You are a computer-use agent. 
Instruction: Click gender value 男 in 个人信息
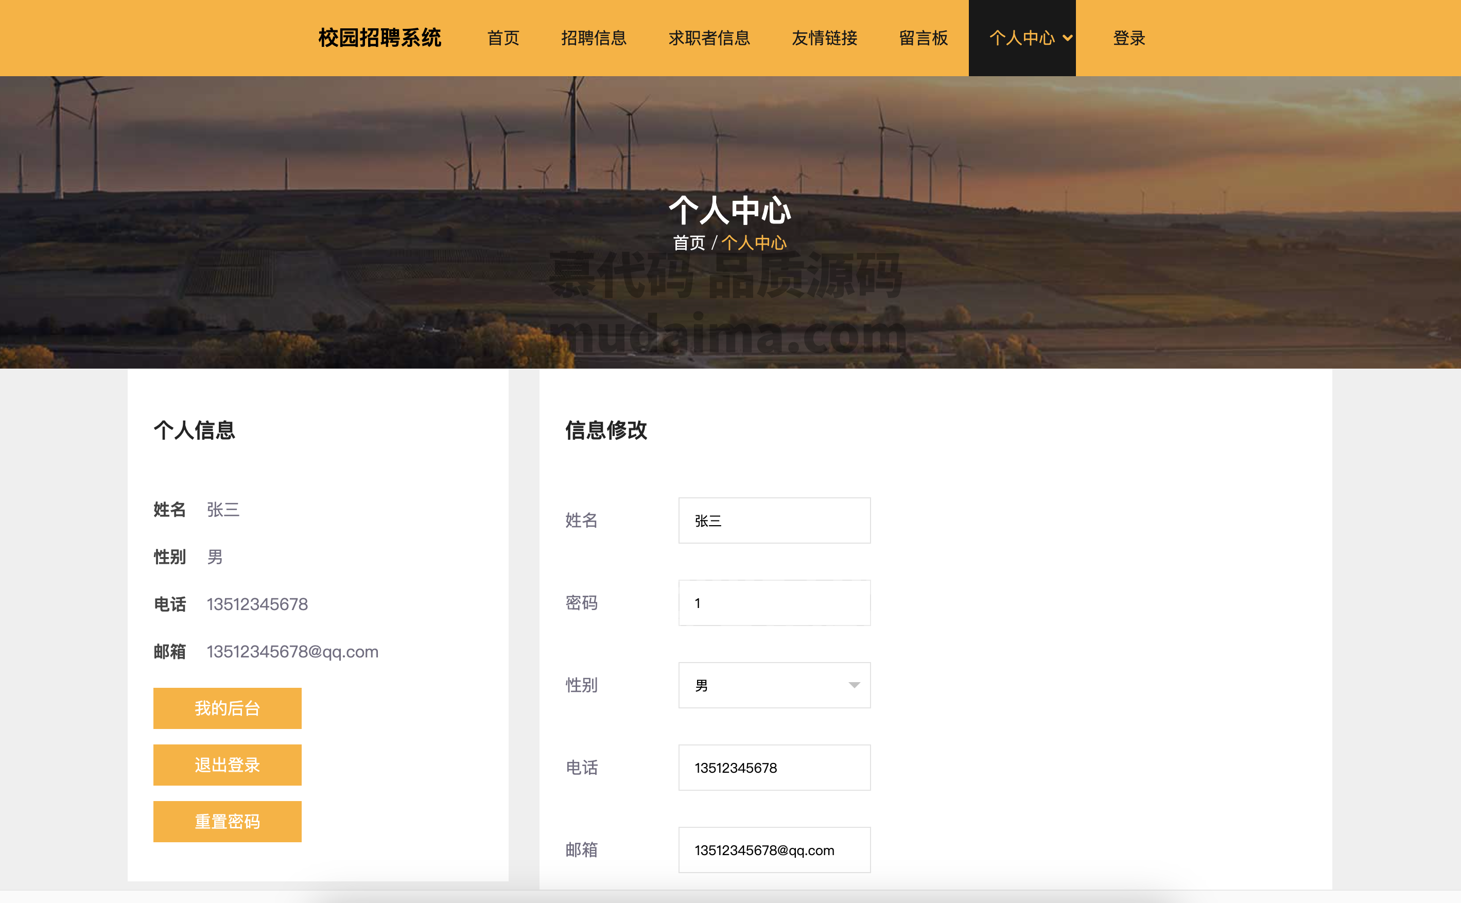tap(215, 557)
